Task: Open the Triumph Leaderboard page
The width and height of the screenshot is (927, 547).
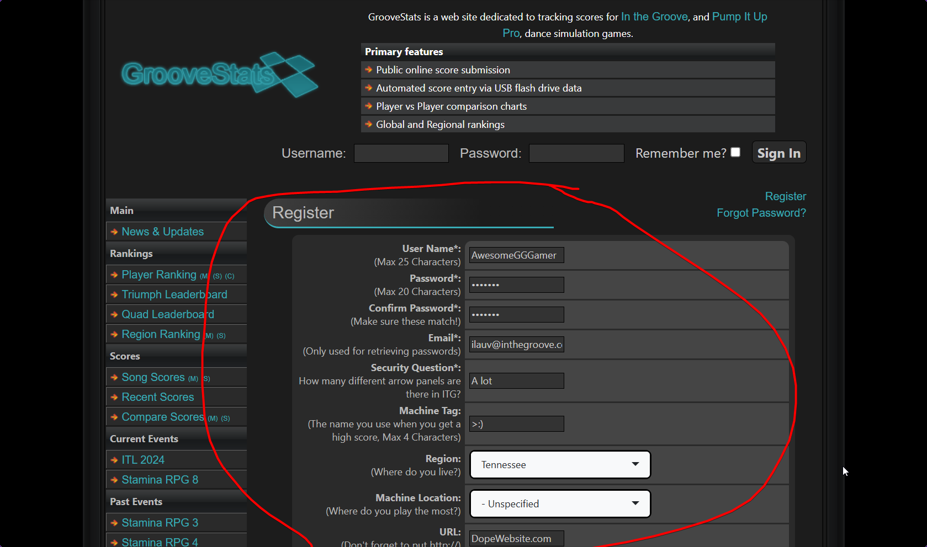Action: [174, 294]
